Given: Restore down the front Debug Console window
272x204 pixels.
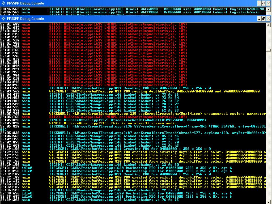Looking at the screenshot, I should [264, 18].
